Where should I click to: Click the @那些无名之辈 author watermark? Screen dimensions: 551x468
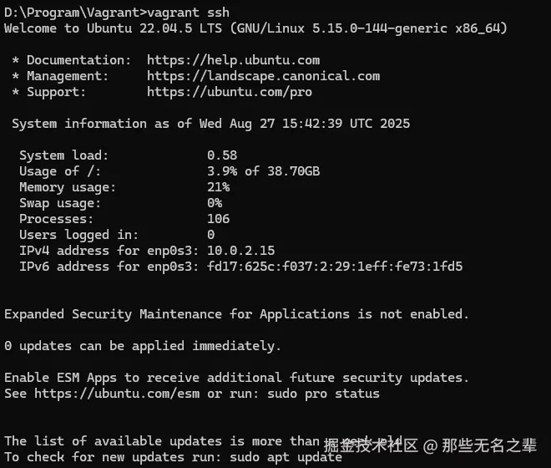coord(480,445)
